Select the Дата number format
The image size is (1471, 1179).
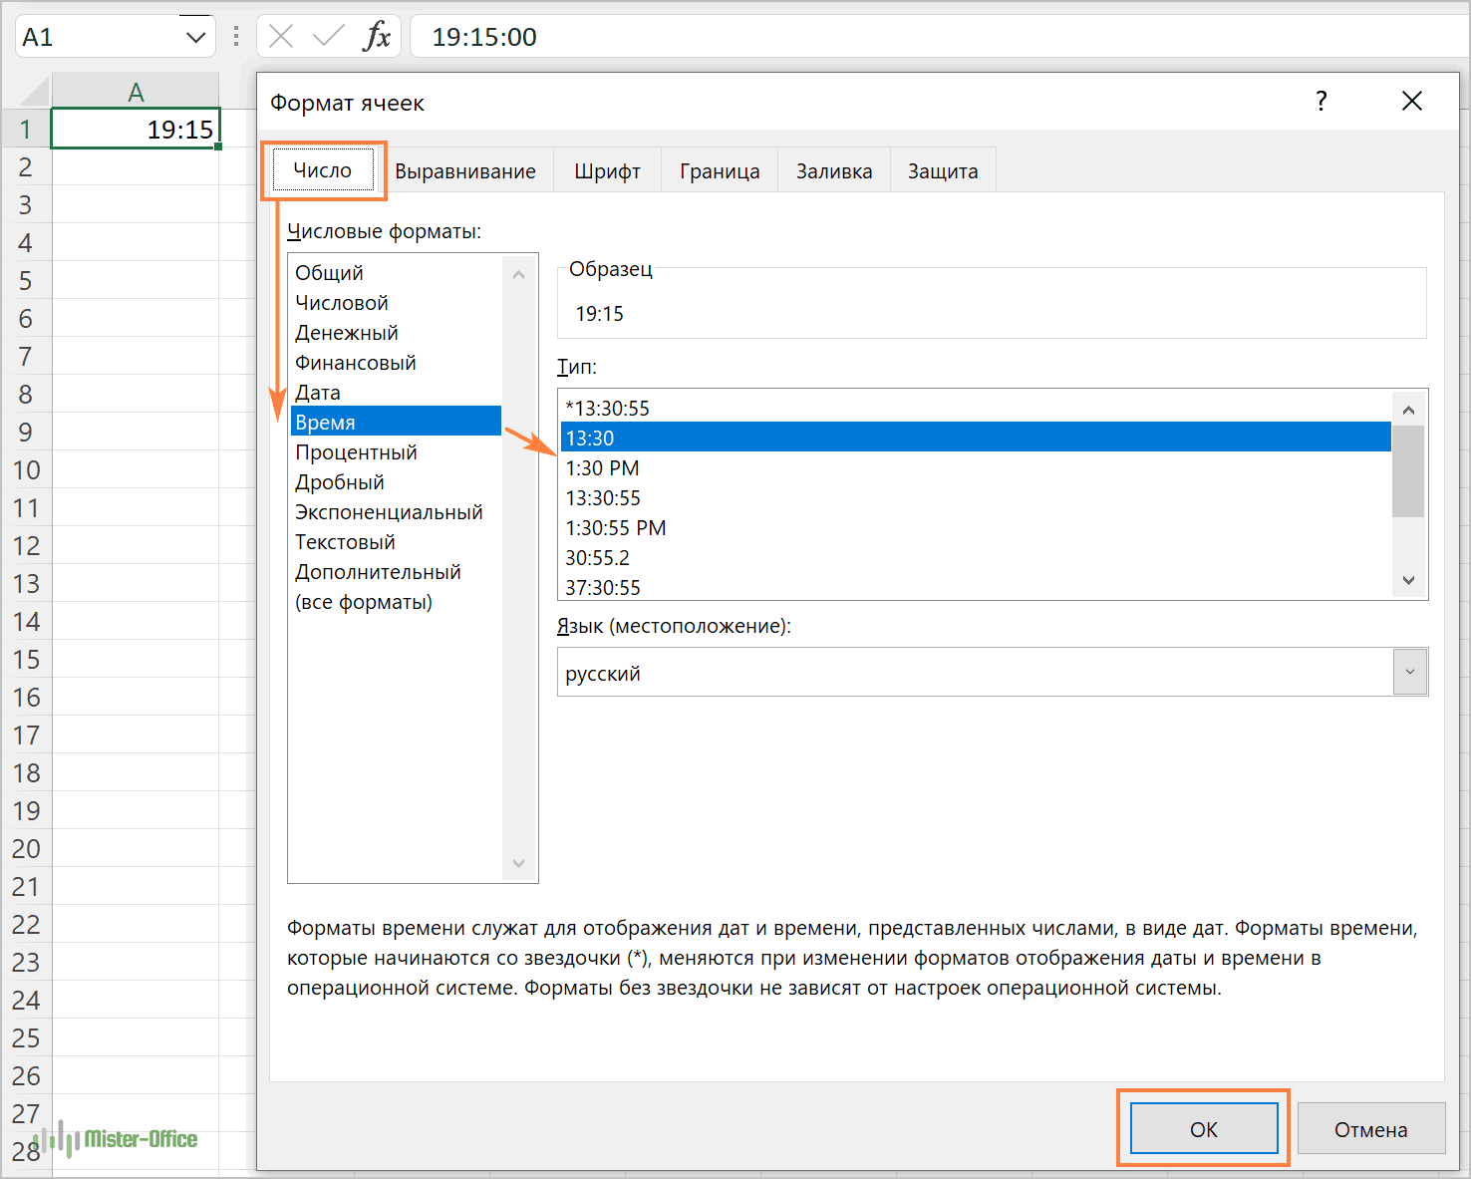pyautogui.click(x=318, y=393)
